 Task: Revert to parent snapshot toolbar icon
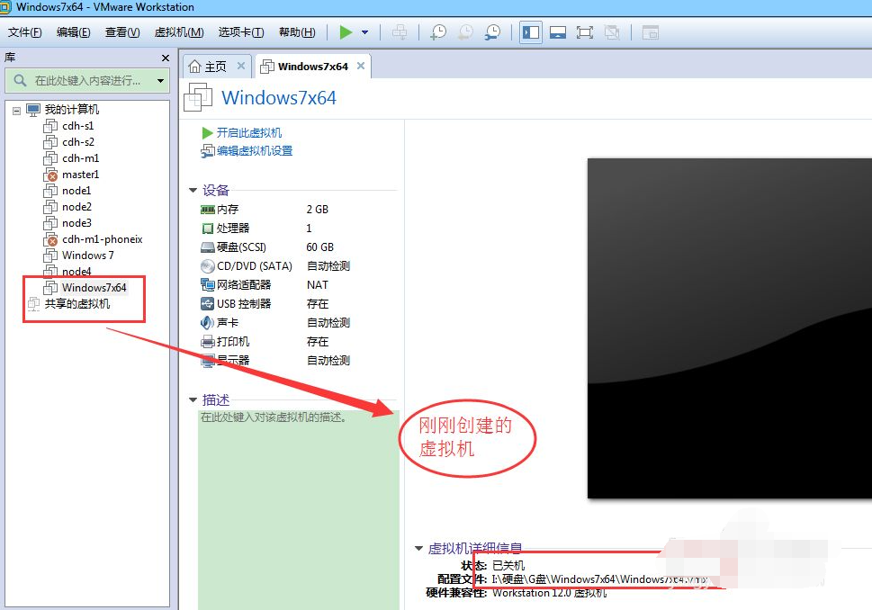point(465,31)
